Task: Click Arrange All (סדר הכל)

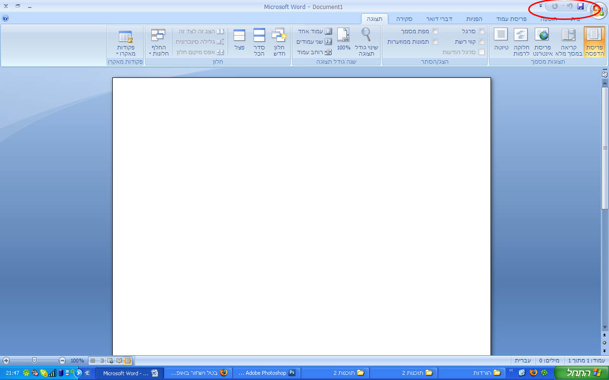Action: pos(259,42)
